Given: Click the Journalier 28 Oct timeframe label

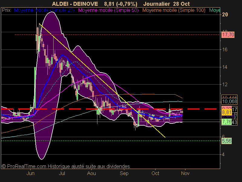Looking at the screenshot, I should (166, 4).
